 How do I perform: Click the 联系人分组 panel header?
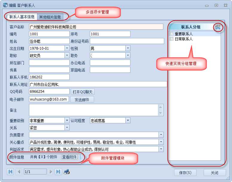191,27
